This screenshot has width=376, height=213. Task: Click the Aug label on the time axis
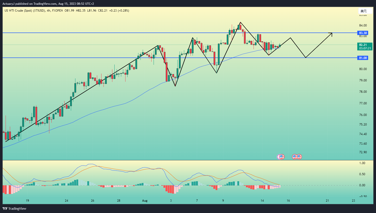(145, 201)
